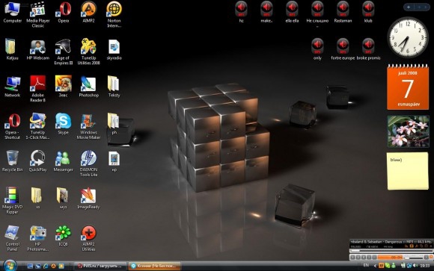Viewport: 434px width, 271px height.
Task: Switch to the PicS.ru taskbar window
Action: pyautogui.click(x=100, y=266)
